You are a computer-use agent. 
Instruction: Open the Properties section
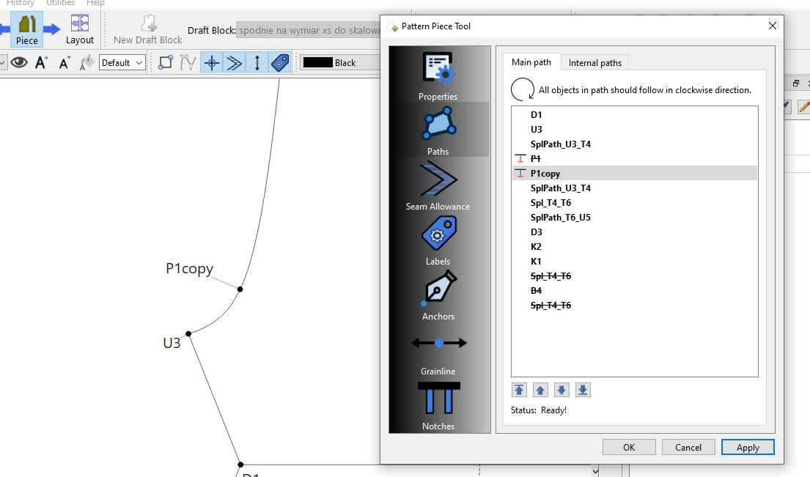438,76
